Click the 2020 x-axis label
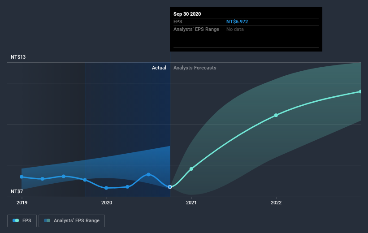The image size is (368, 233). coord(107,203)
